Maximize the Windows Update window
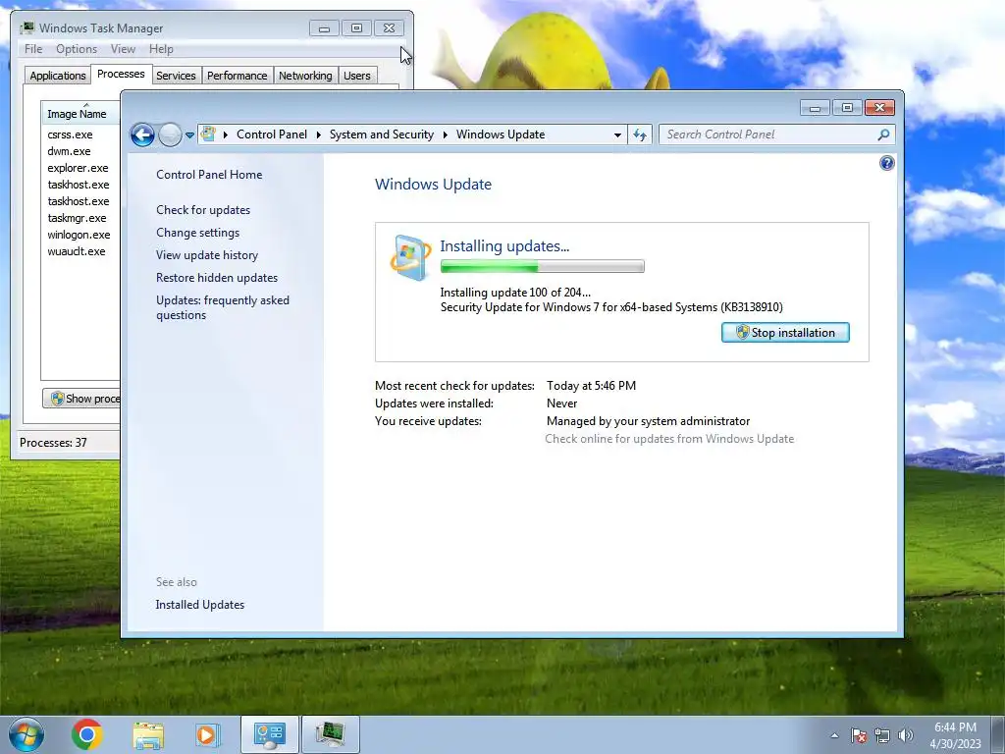The image size is (1005, 754). click(x=847, y=108)
